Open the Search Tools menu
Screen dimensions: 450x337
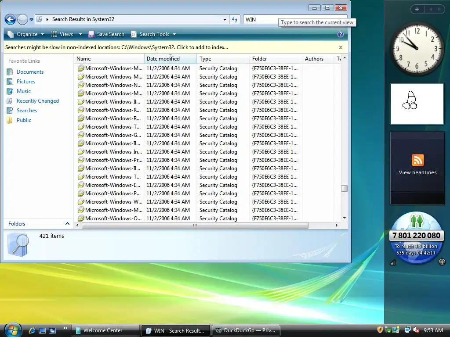click(x=153, y=34)
